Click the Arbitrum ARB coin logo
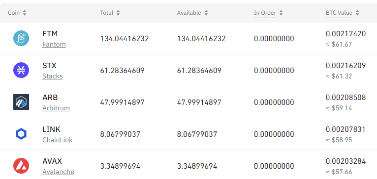The image size is (377, 179). click(x=21, y=102)
